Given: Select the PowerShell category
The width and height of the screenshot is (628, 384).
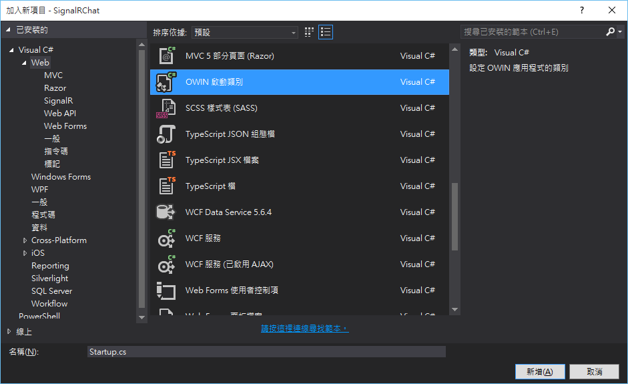Looking at the screenshot, I should coord(39,316).
